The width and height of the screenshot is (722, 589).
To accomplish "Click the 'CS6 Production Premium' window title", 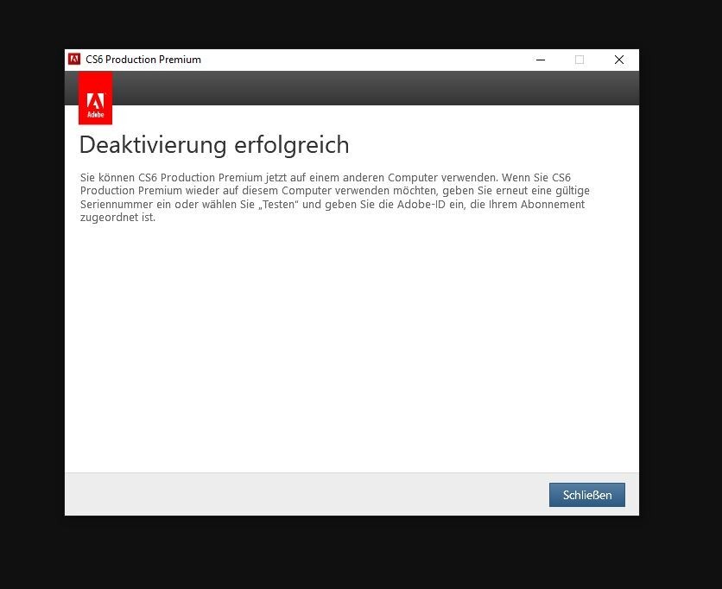I will [x=143, y=60].
